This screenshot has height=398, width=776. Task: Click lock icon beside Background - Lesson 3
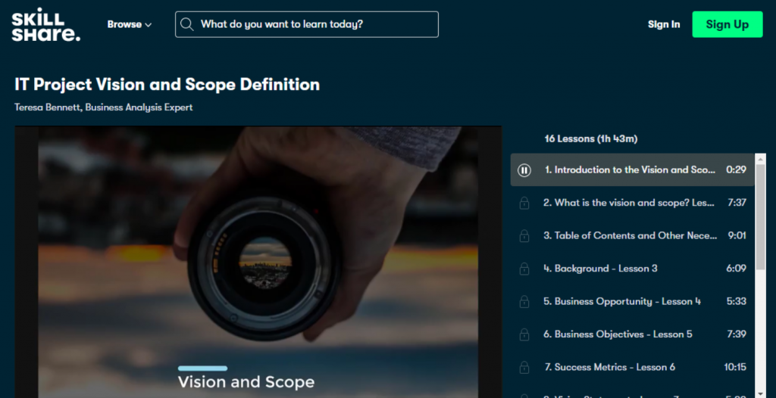coord(524,269)
